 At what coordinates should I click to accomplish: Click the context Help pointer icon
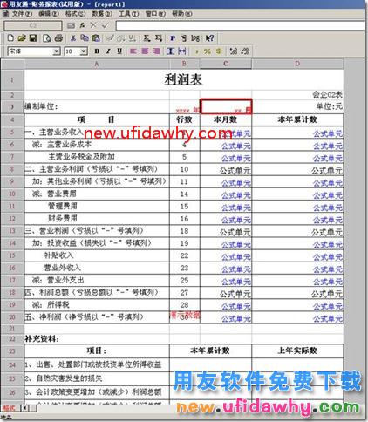pos(209,38)
